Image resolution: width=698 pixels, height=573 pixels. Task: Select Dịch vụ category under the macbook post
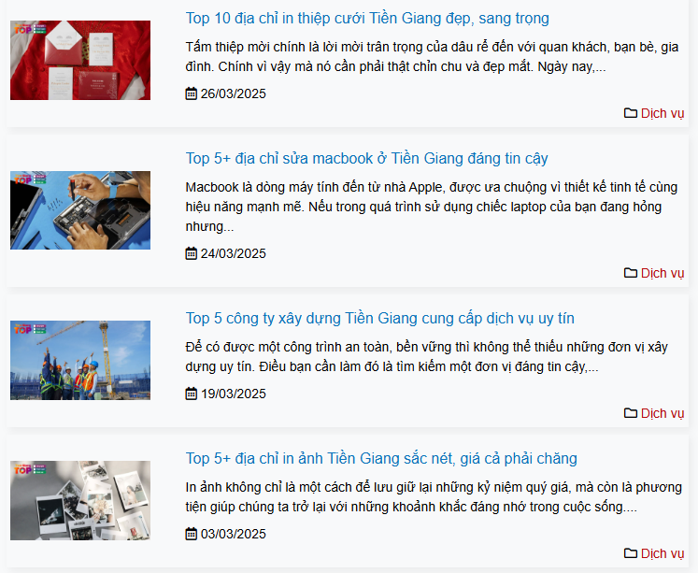pos(662,273)
